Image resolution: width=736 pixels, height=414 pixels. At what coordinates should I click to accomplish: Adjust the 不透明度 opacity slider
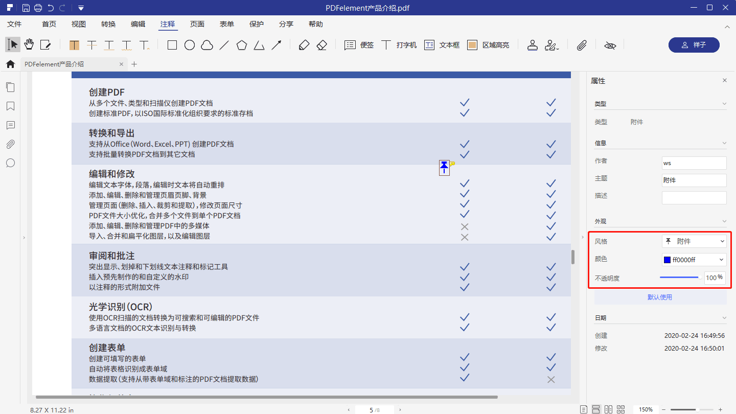click(x=680, y=278)
